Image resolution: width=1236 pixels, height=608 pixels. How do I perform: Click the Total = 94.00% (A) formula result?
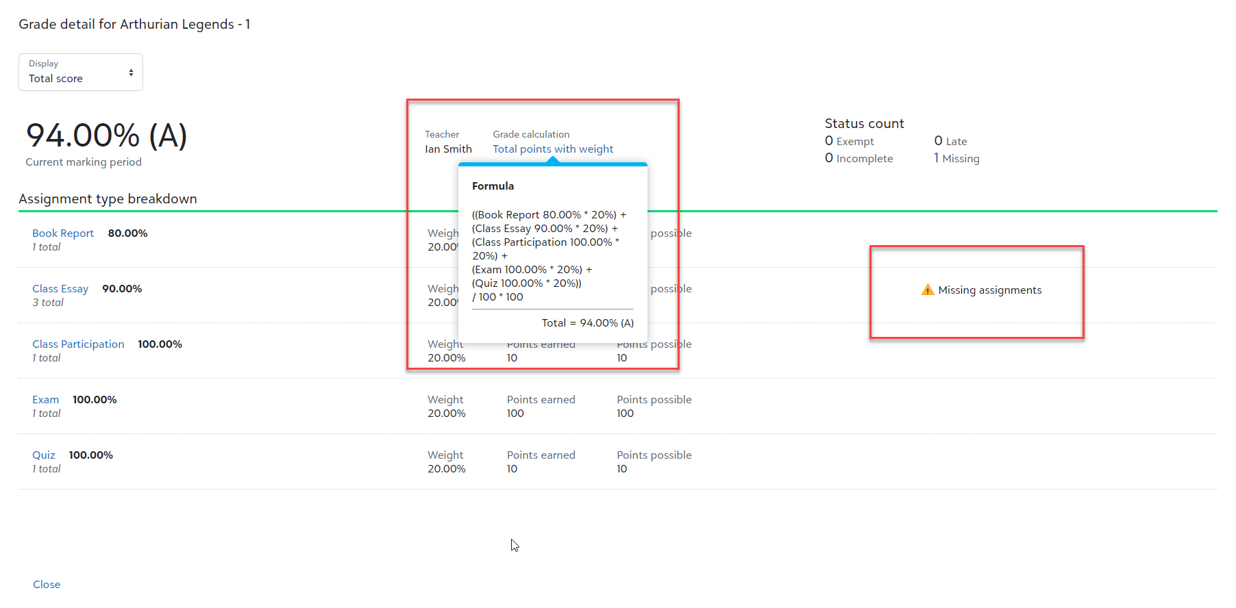[588, 322]
